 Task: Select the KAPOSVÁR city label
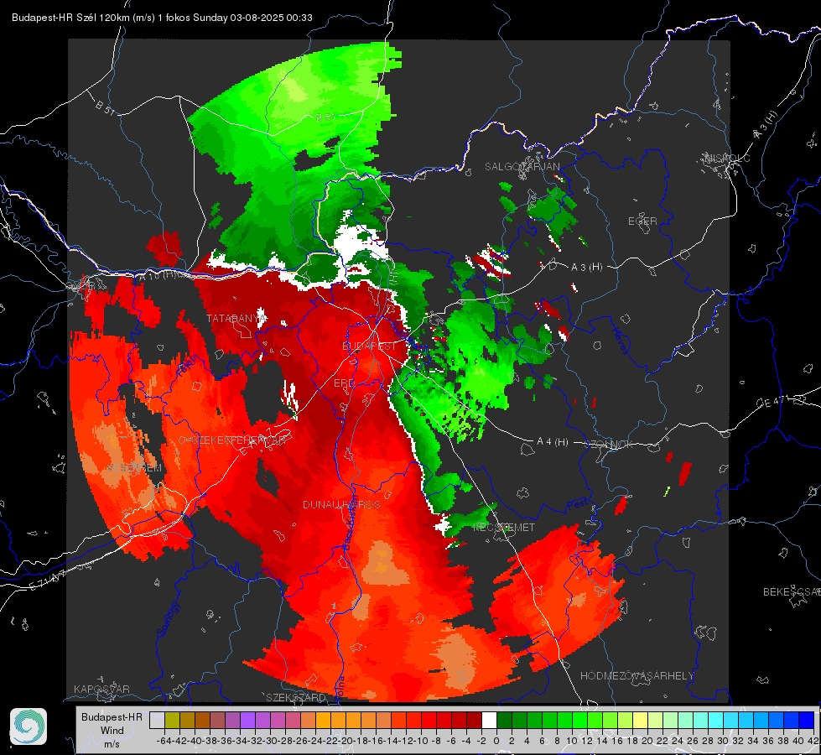pos(101,689)
